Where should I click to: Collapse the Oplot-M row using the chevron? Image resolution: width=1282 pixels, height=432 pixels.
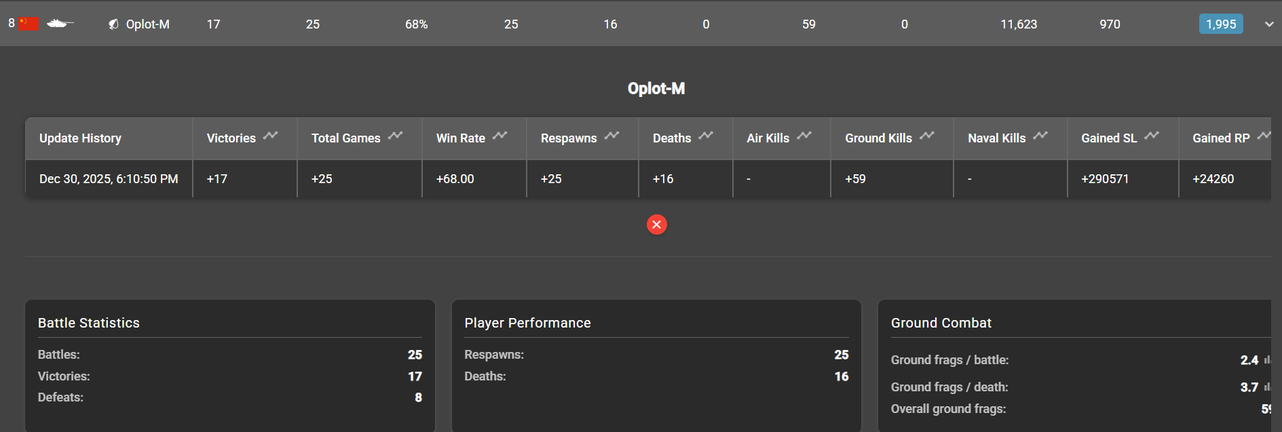[1269, 24]
